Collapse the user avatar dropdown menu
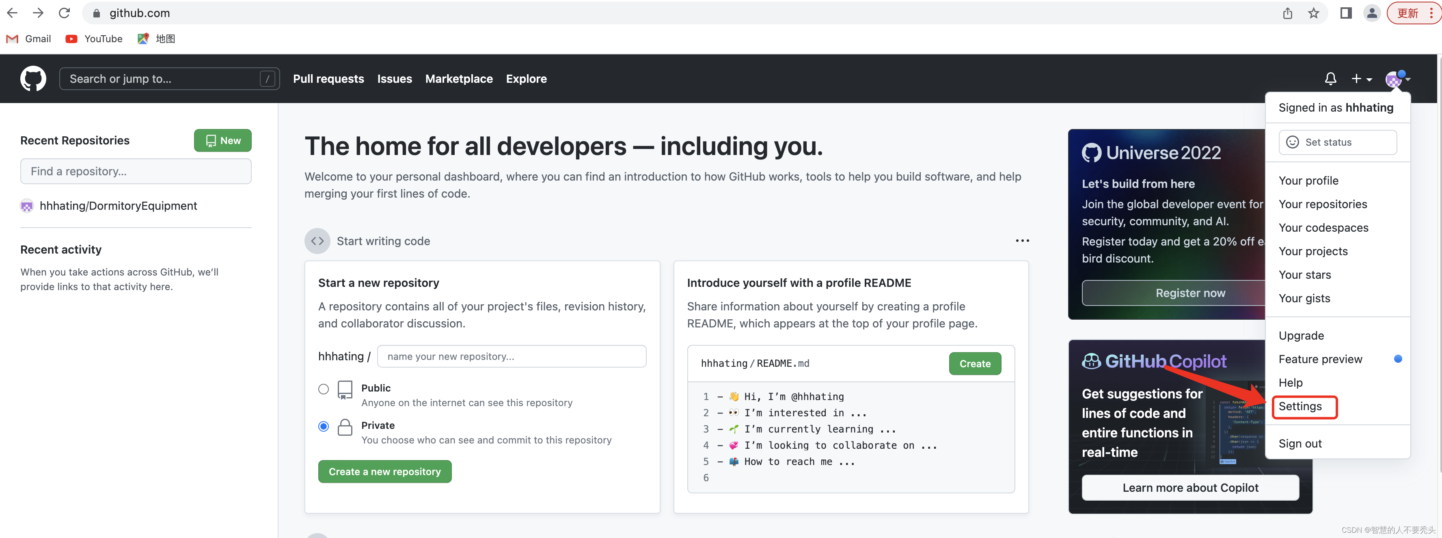 pyautogui.click(x=1397, y=79)
